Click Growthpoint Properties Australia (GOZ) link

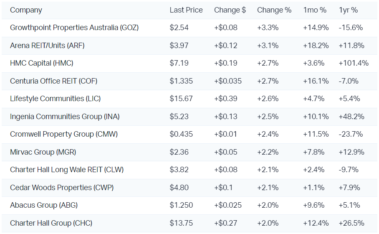(74, 28)
